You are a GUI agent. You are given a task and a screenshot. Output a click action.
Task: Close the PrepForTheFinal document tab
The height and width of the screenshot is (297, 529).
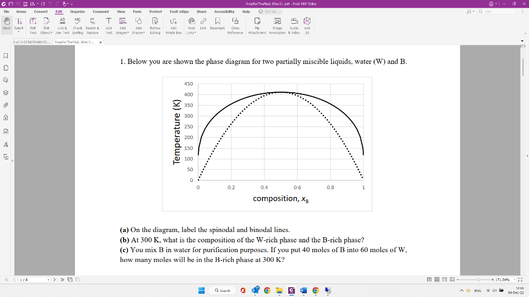click(100, 42)
